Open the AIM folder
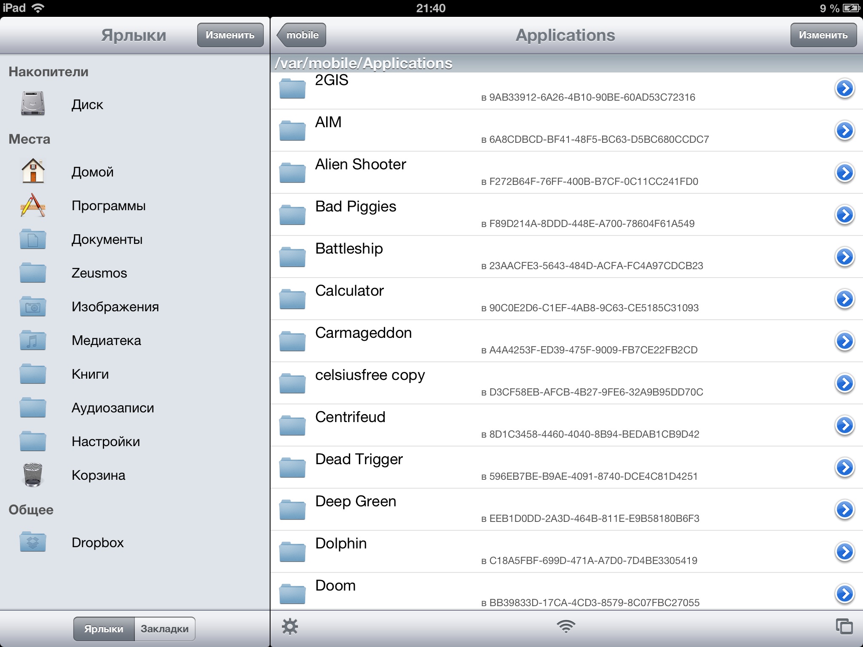Image resolution: width=863 pixels, height=647 pixels. click(567, 131)
